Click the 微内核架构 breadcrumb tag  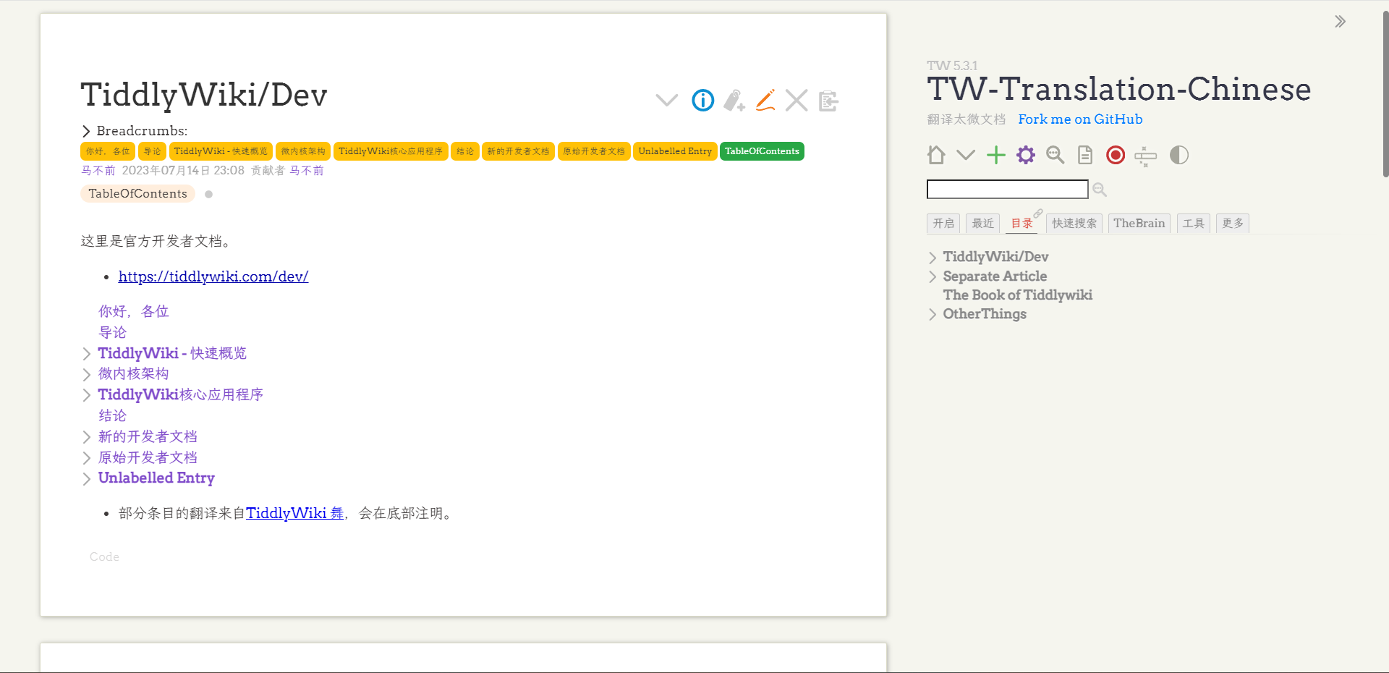pos(303,151)
